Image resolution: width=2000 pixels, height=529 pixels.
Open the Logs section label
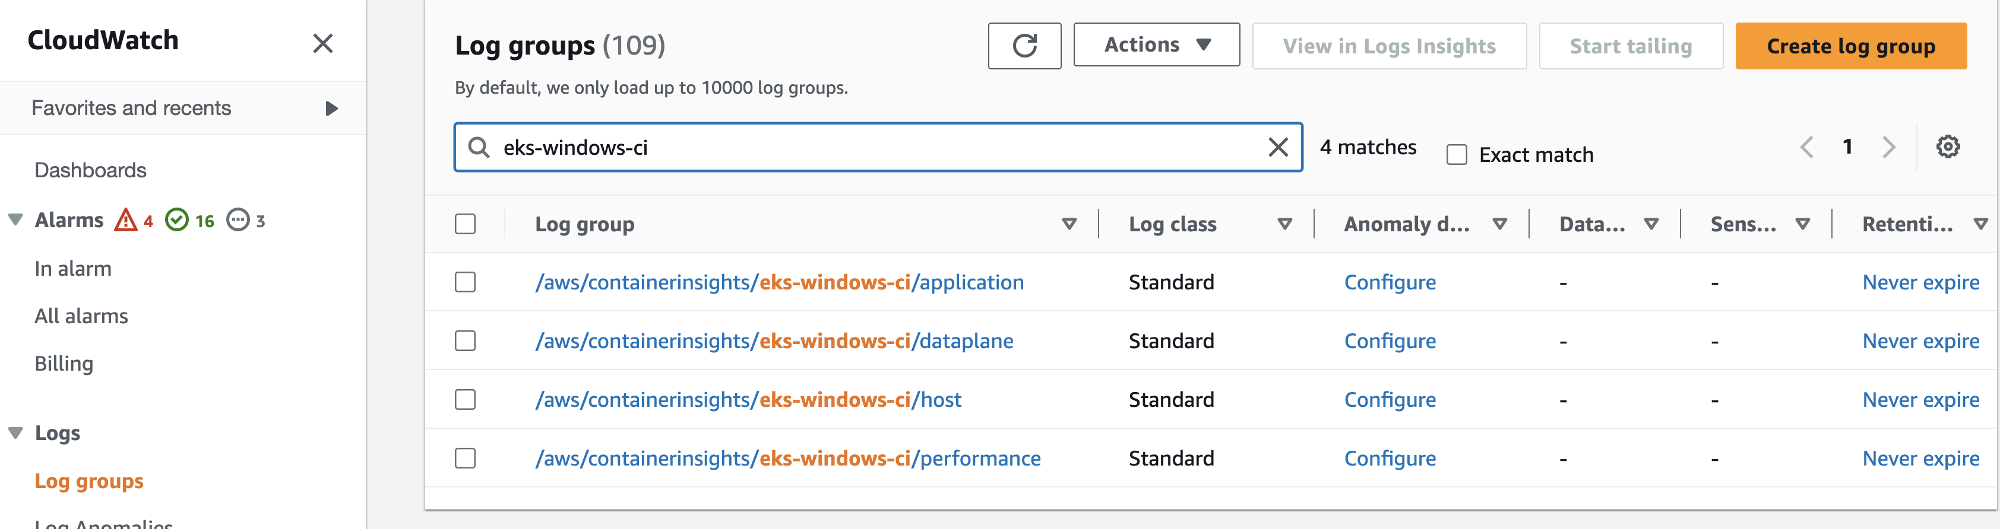point(58,433)
